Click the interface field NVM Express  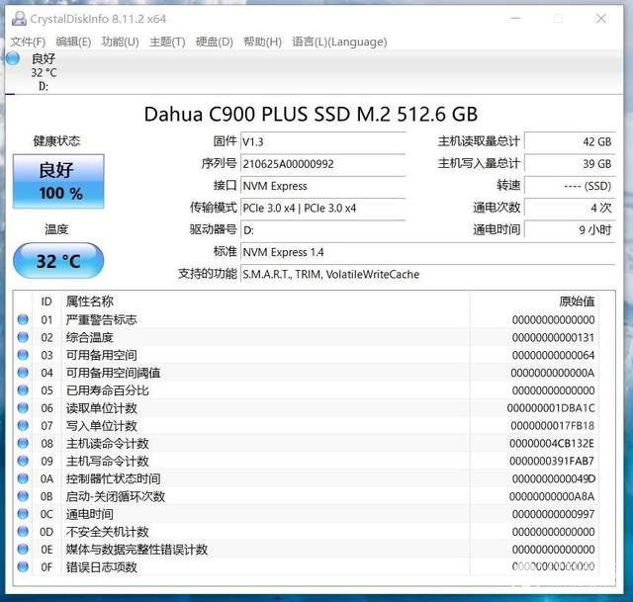323,186
